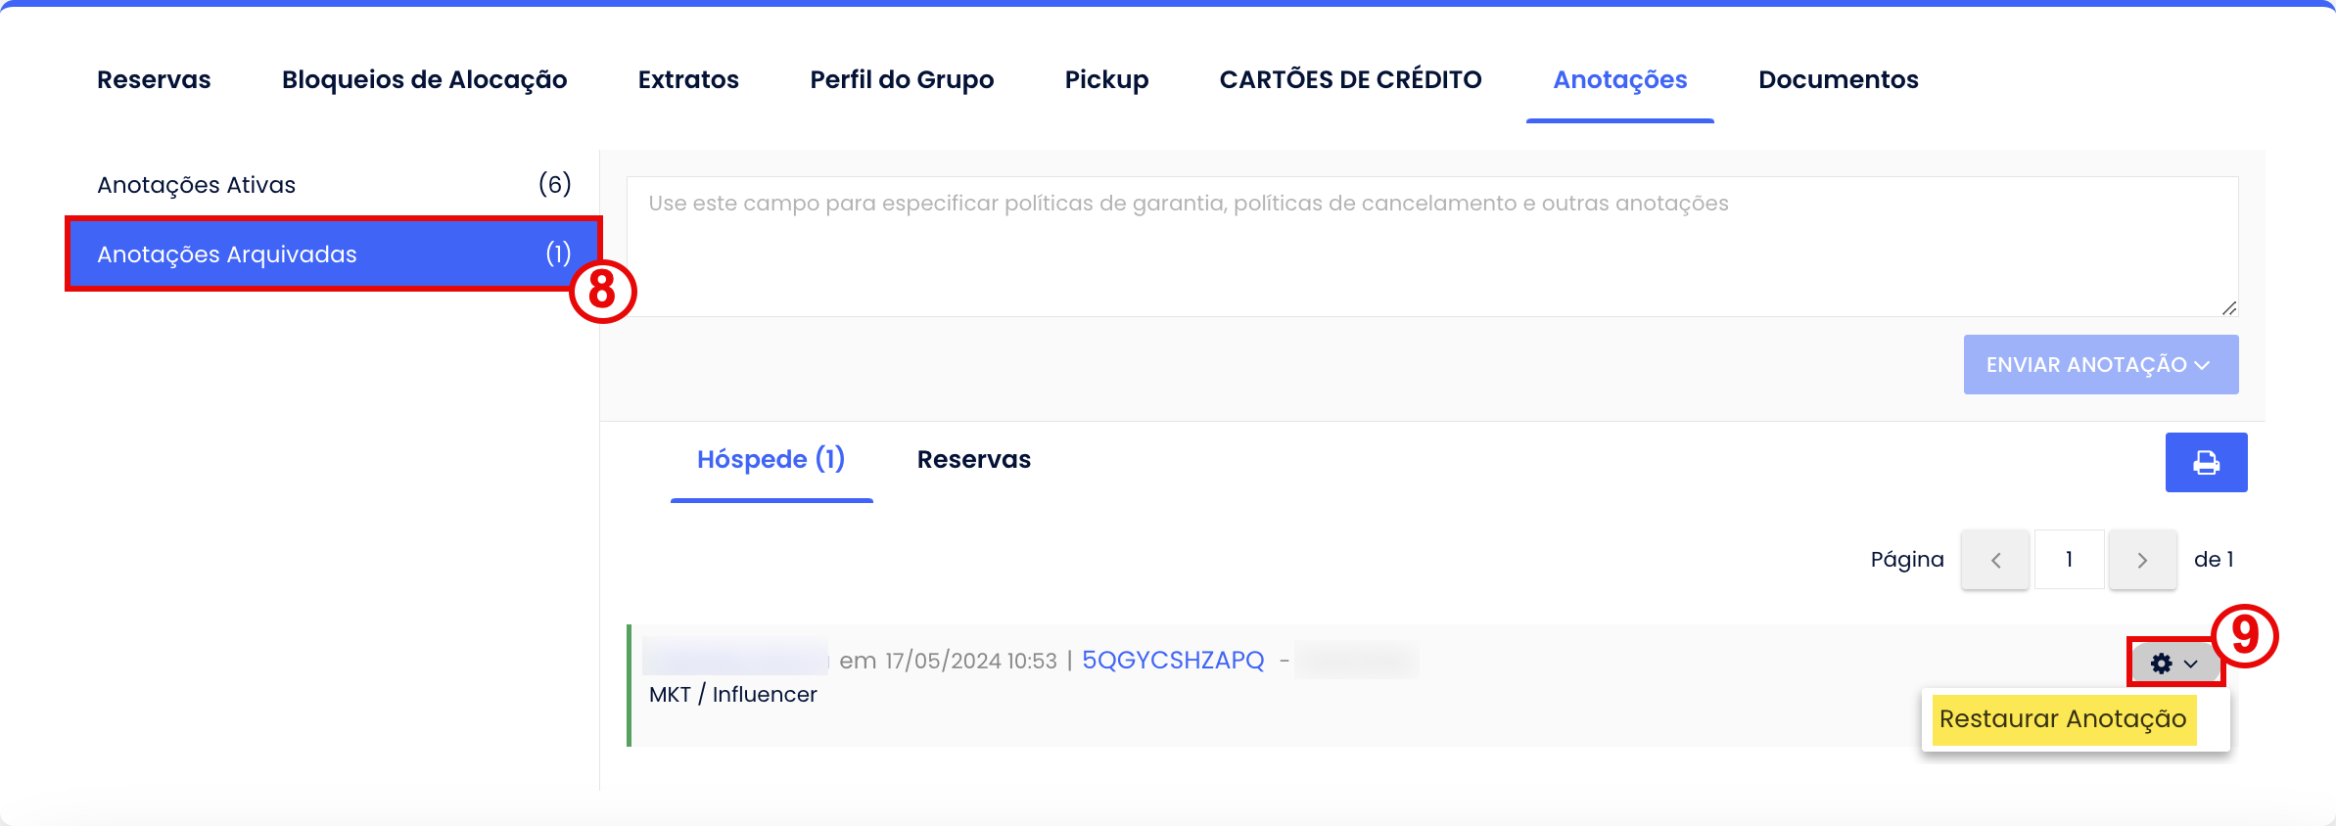Screen dimensions: 2336x826
Task: Open the Extratos tab
Action: (x=688, y=80)
